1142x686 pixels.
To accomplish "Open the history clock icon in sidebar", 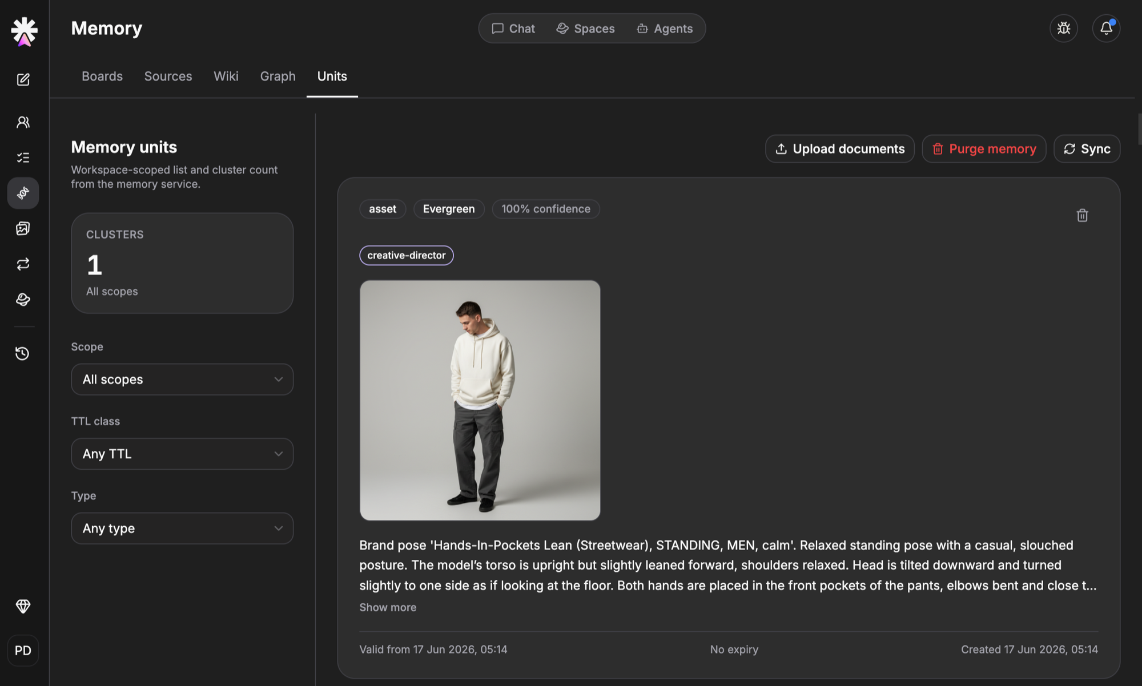I will 23,353.
